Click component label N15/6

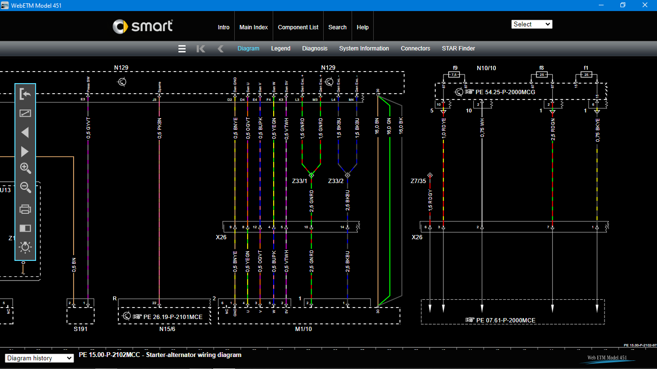click(167, 329)
